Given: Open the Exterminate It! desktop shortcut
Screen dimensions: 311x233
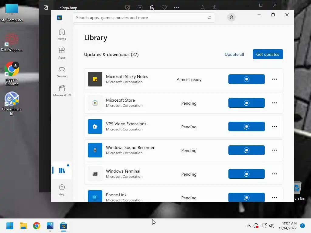Looking at the screenshot, I should click(x=12, y=103).
